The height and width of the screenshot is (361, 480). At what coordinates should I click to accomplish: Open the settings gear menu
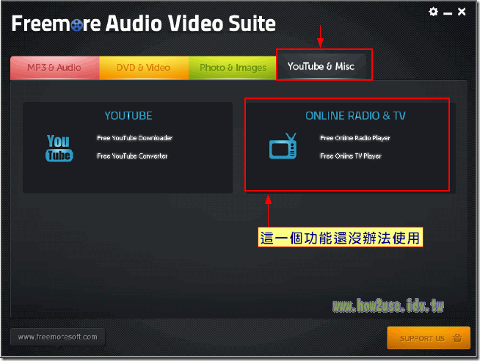(434, 12)
